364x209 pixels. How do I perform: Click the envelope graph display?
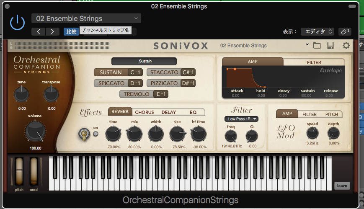click(283, 77)
